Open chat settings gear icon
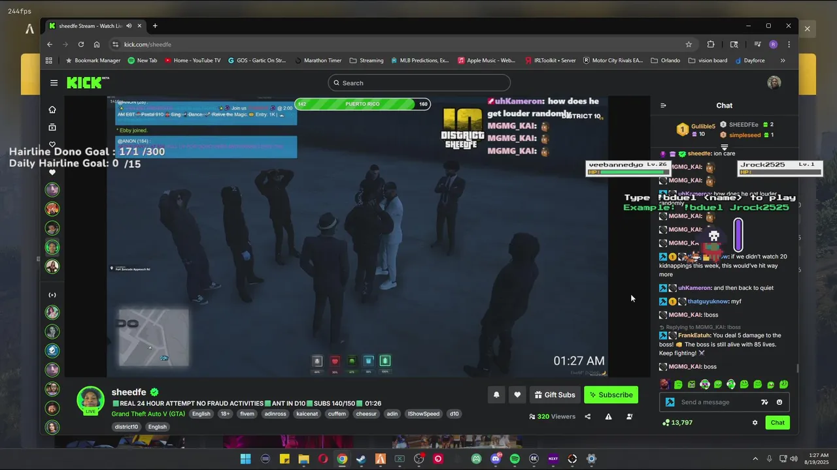Image resolution: width=837 pixels, height=470 pixels. pos(755,423)
